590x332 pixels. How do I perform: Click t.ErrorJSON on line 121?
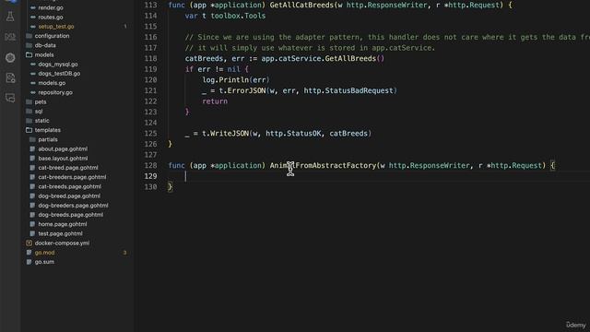[x=242, y=90]
